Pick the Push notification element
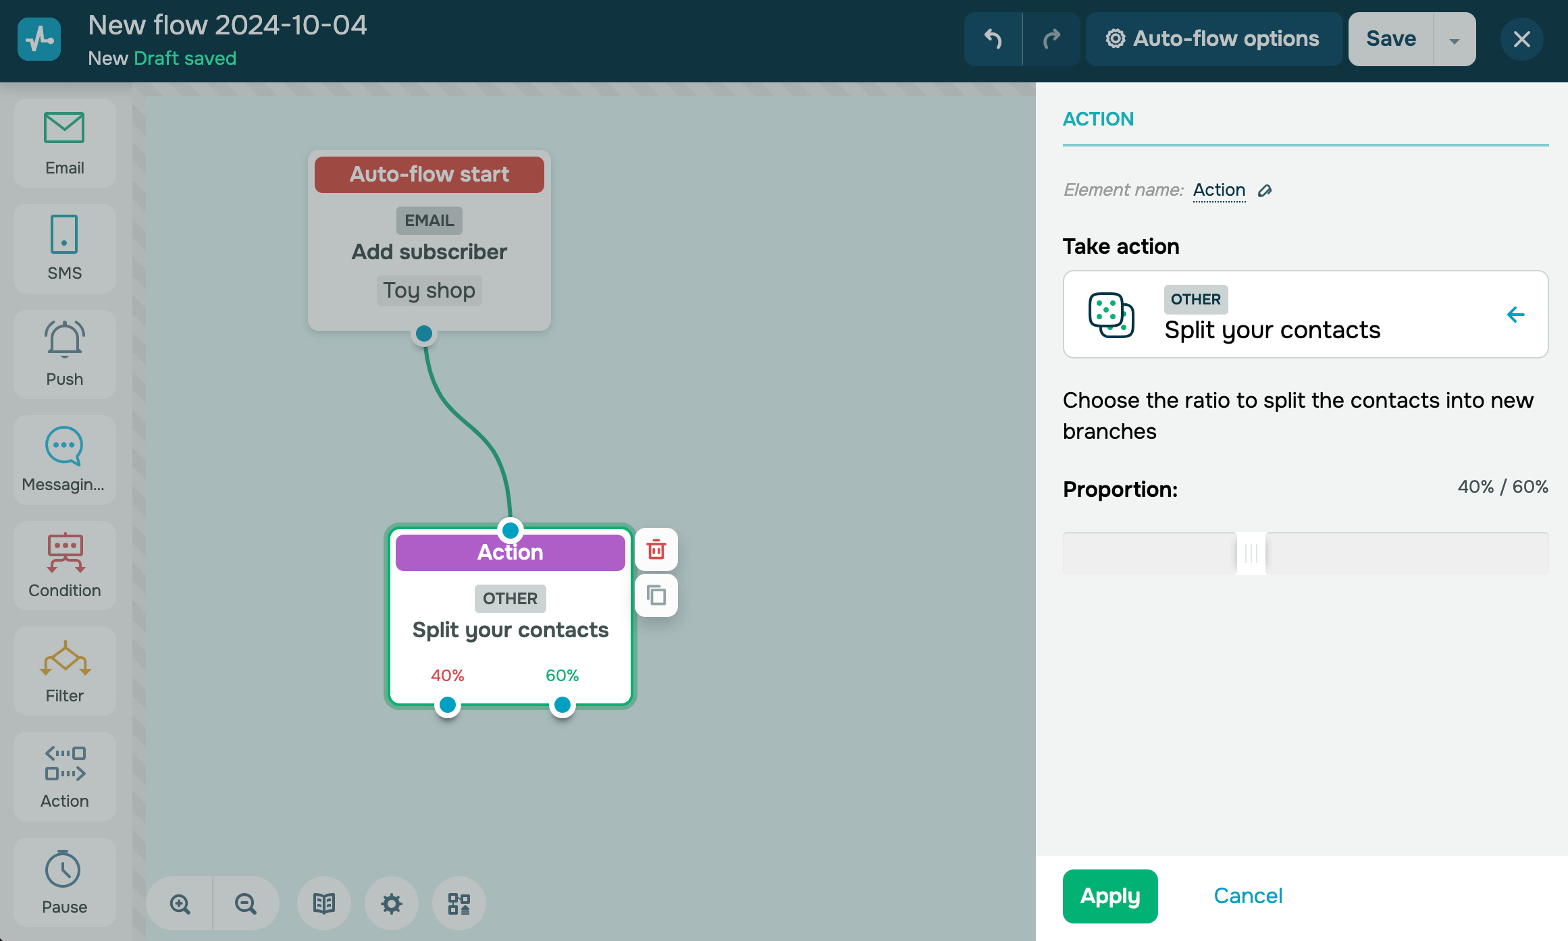Image resolution: width=1568 pixels, height=941 pixels. [64, 354]
